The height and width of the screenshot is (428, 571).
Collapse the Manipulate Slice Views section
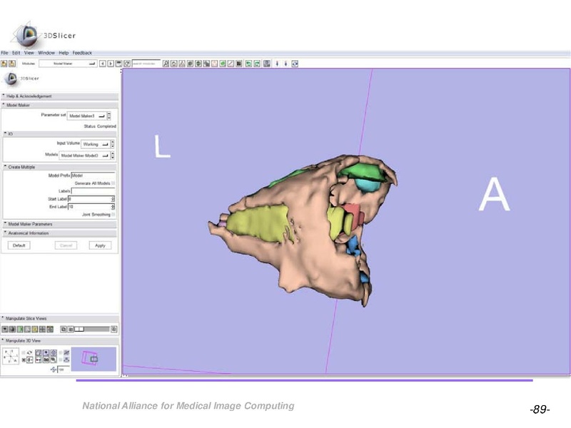(x=59, y=318)
